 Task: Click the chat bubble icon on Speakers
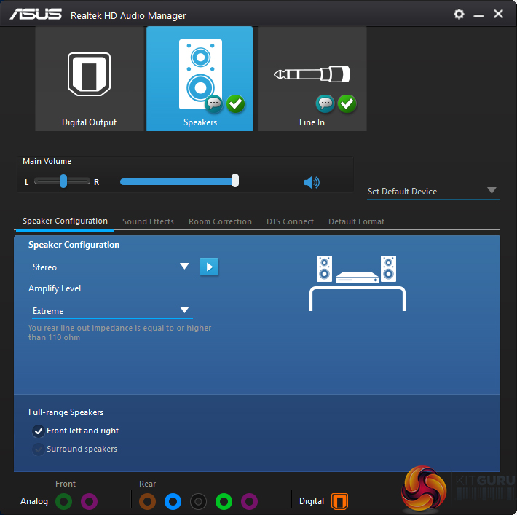point(214,104)
